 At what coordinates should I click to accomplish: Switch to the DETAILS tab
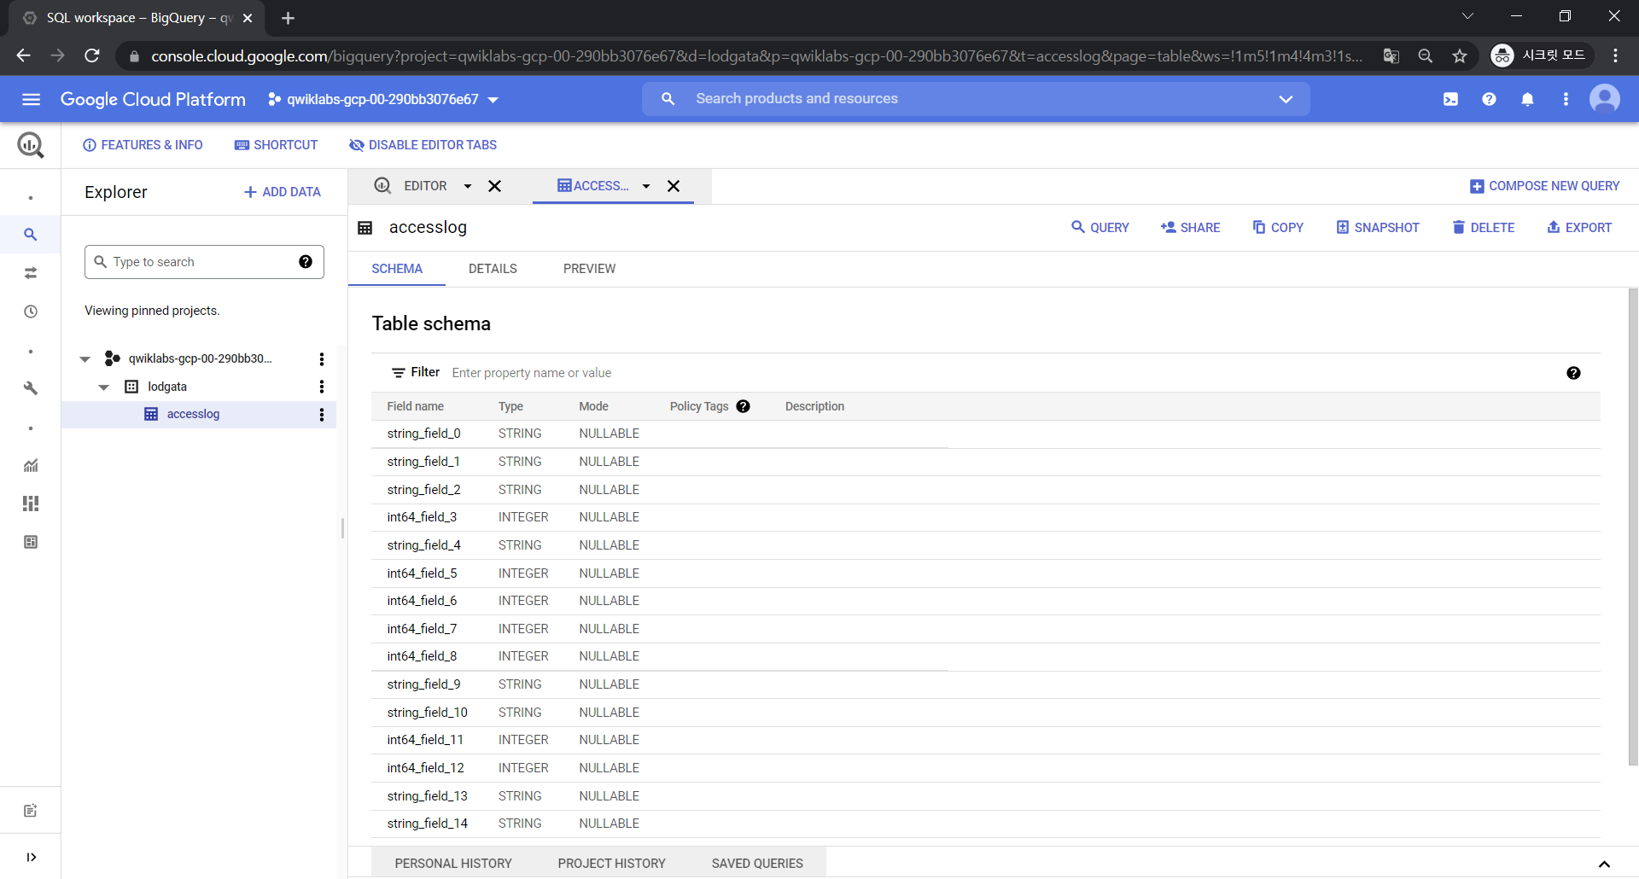tap(493, 269)
